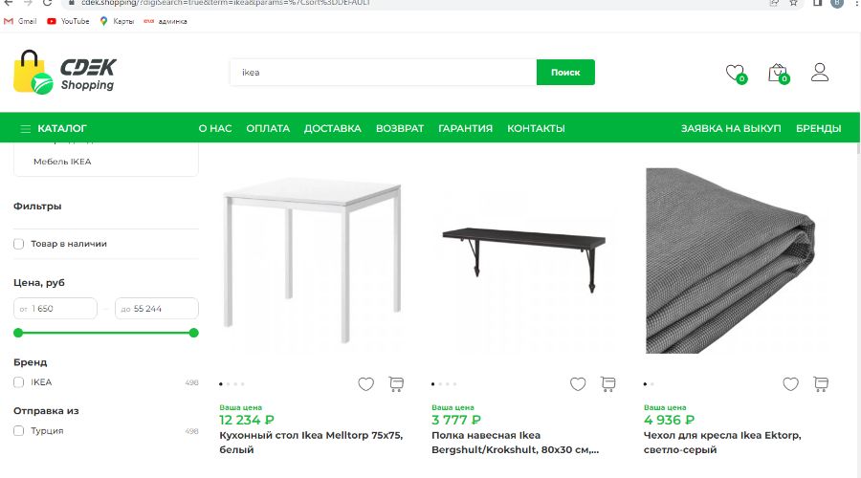Open the 'ЗАЯВКА НА ВЫКУП' link
Screen dimensions: 861x478
pyautogui.click(x=731, y=128)
